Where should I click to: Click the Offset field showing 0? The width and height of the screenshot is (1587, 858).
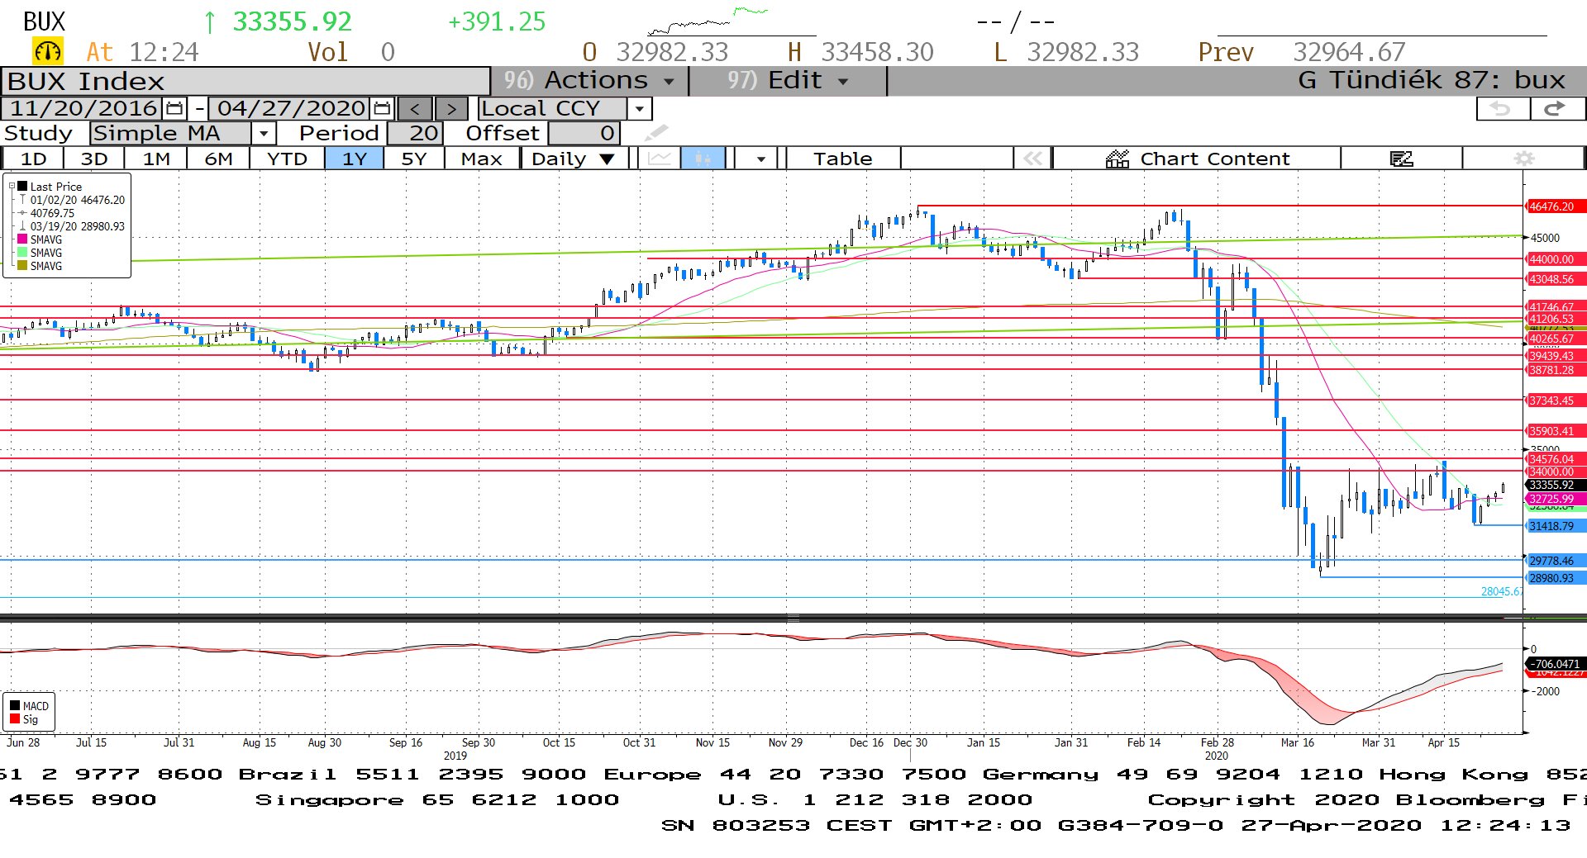tap(584, 133)
